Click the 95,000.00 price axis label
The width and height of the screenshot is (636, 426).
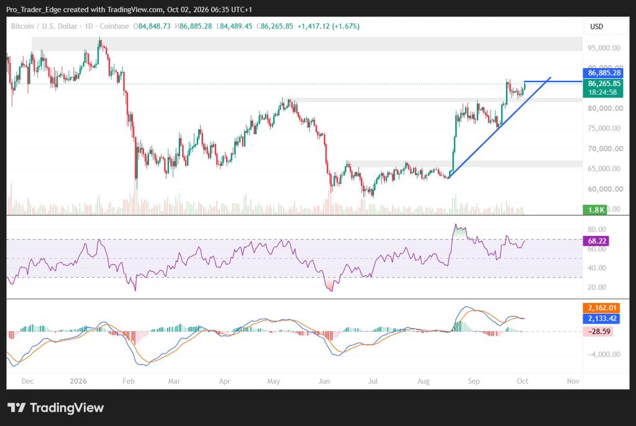[x=604, y=48]
